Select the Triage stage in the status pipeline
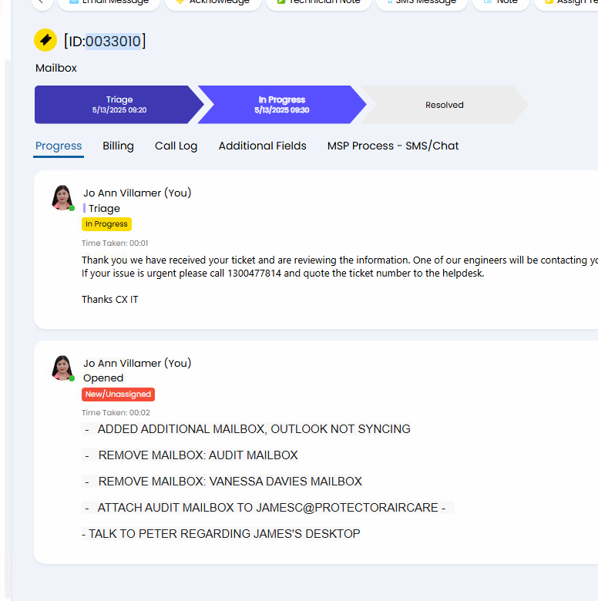 (119, 105)
